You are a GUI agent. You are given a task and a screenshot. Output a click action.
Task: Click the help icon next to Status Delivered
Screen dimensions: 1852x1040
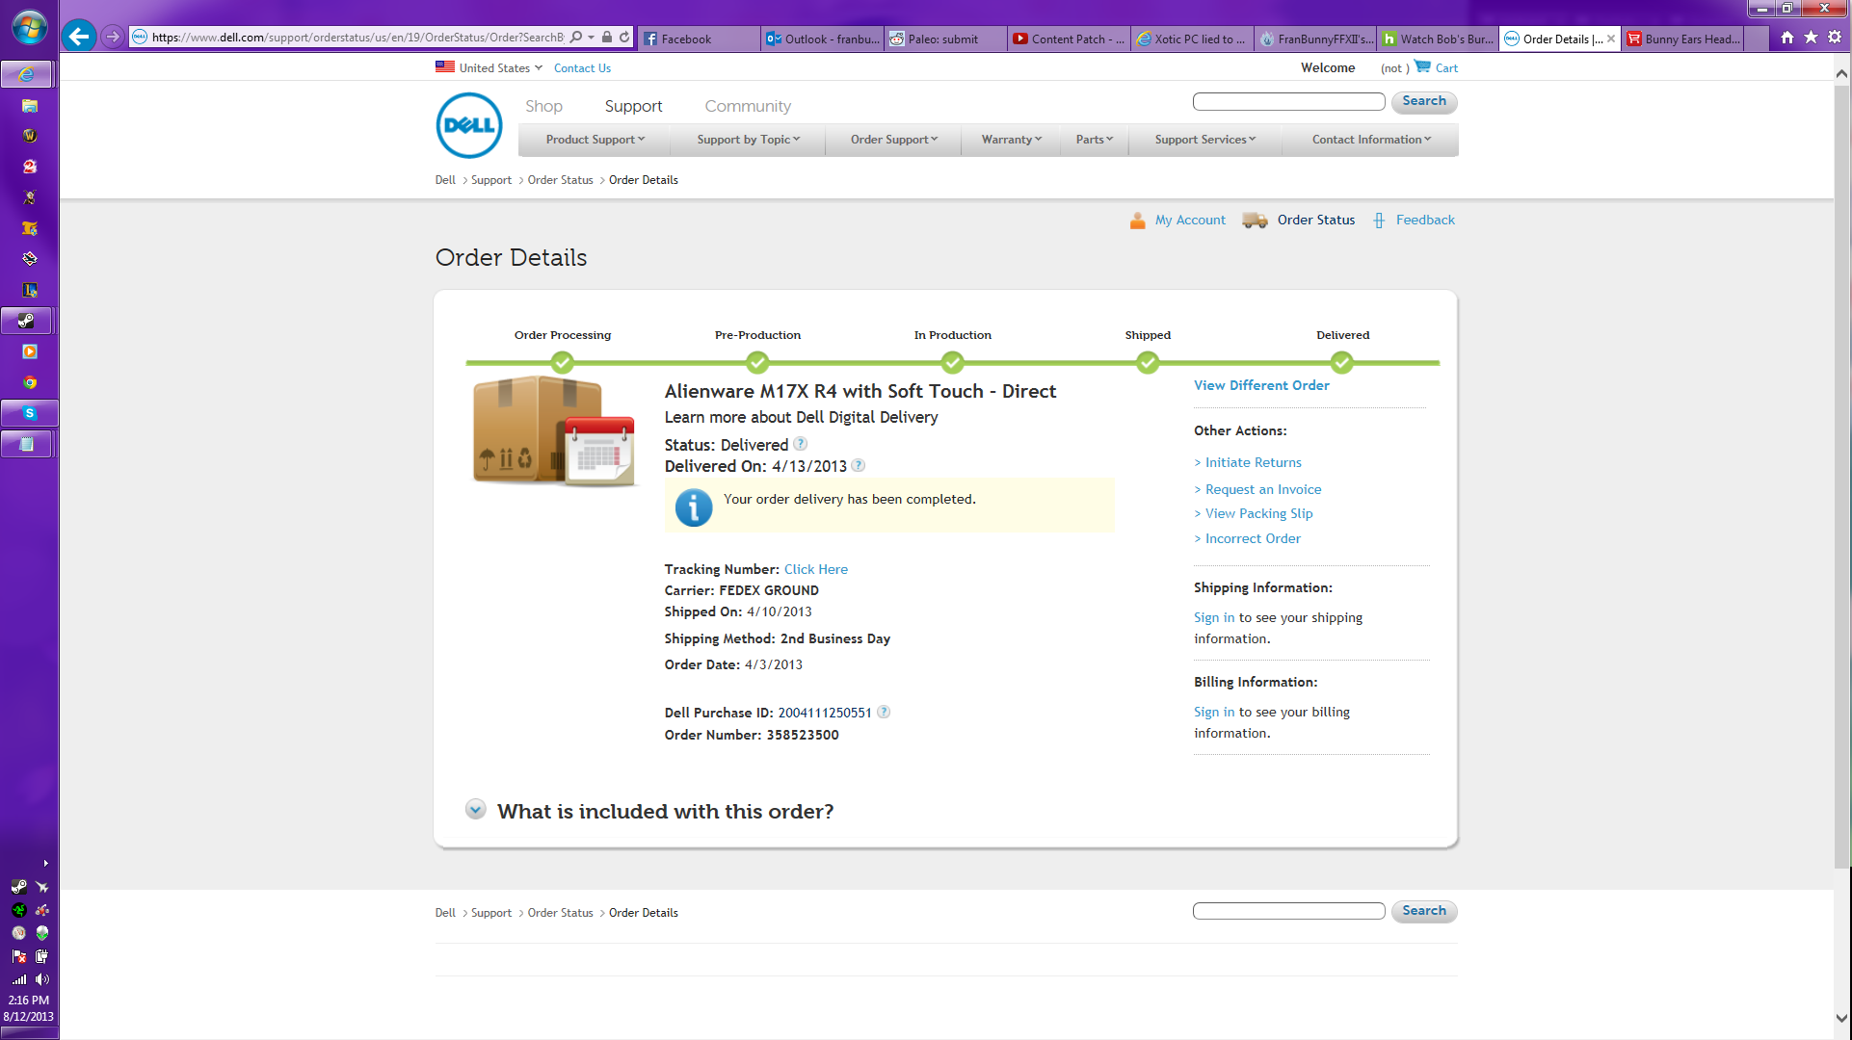tap(800, 444)
